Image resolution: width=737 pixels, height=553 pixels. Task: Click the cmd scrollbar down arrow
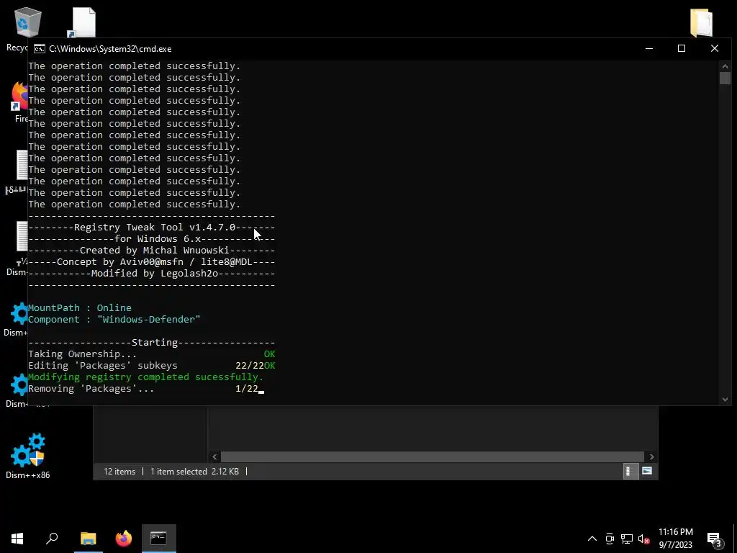pyautogui.click(x=725, y=400)
